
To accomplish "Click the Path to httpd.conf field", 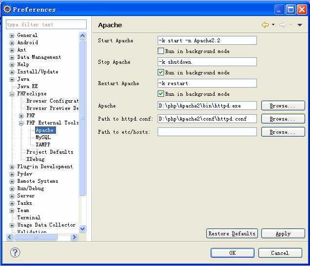I will 207,119.
